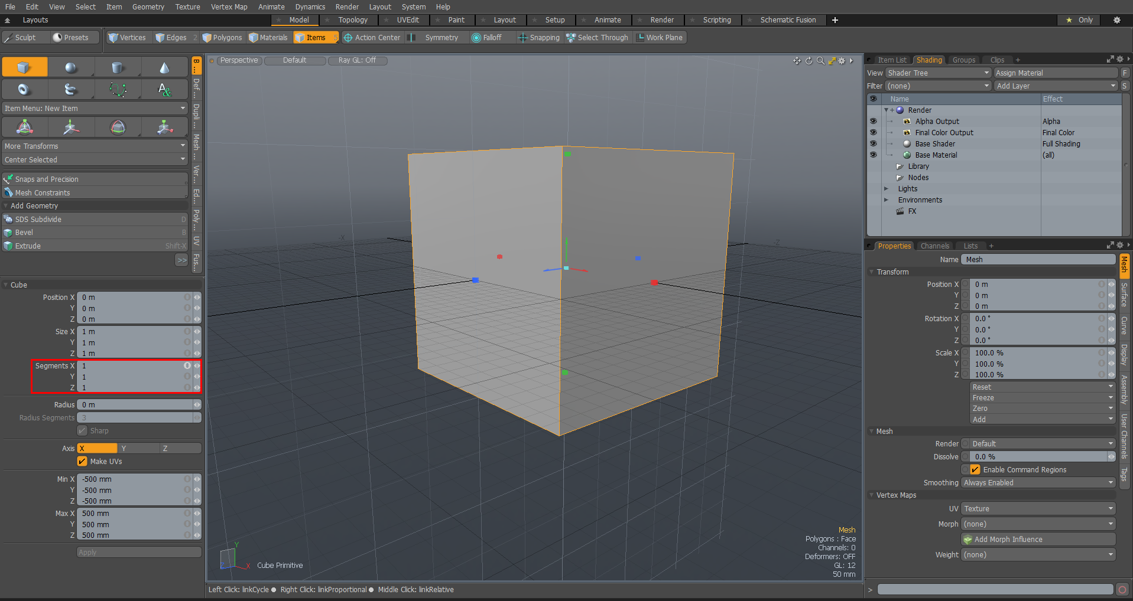Click the Bevel button
This screenshot has width=1133, height=601.
tap(95, 233)
